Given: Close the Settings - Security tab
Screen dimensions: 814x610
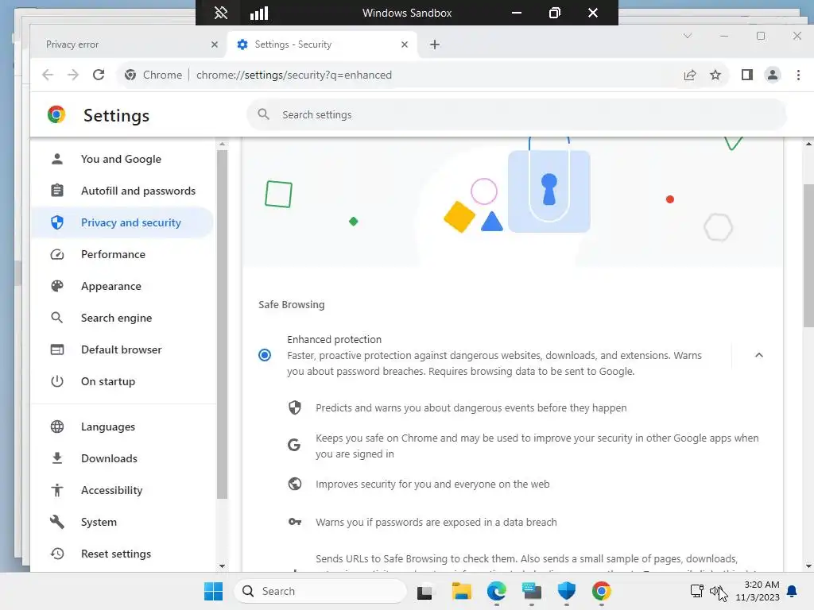Looking at the screenshot, I should point(405,44).
